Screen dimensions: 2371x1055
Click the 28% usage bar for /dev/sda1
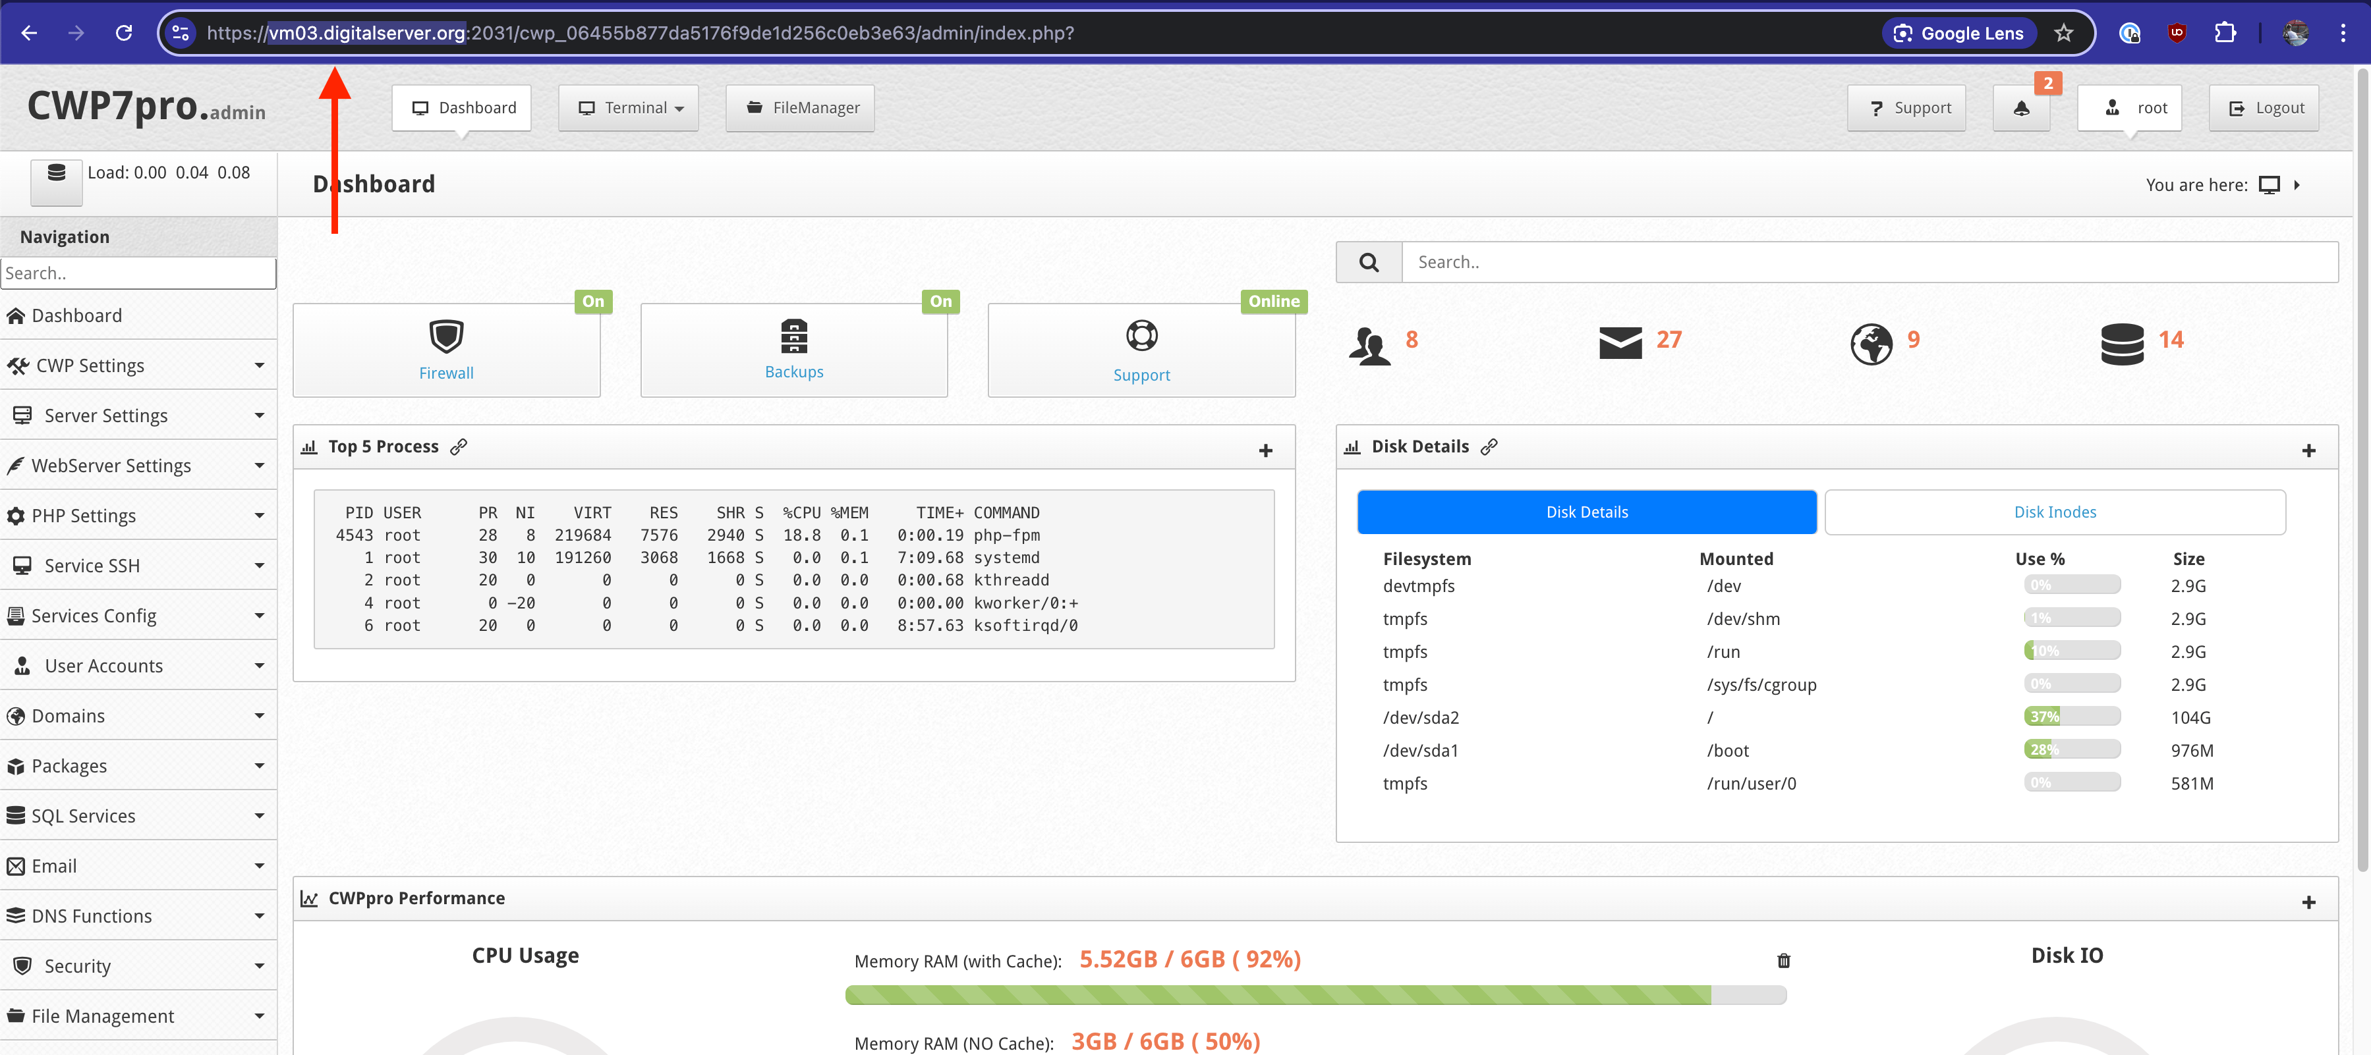click(2072, 749)
